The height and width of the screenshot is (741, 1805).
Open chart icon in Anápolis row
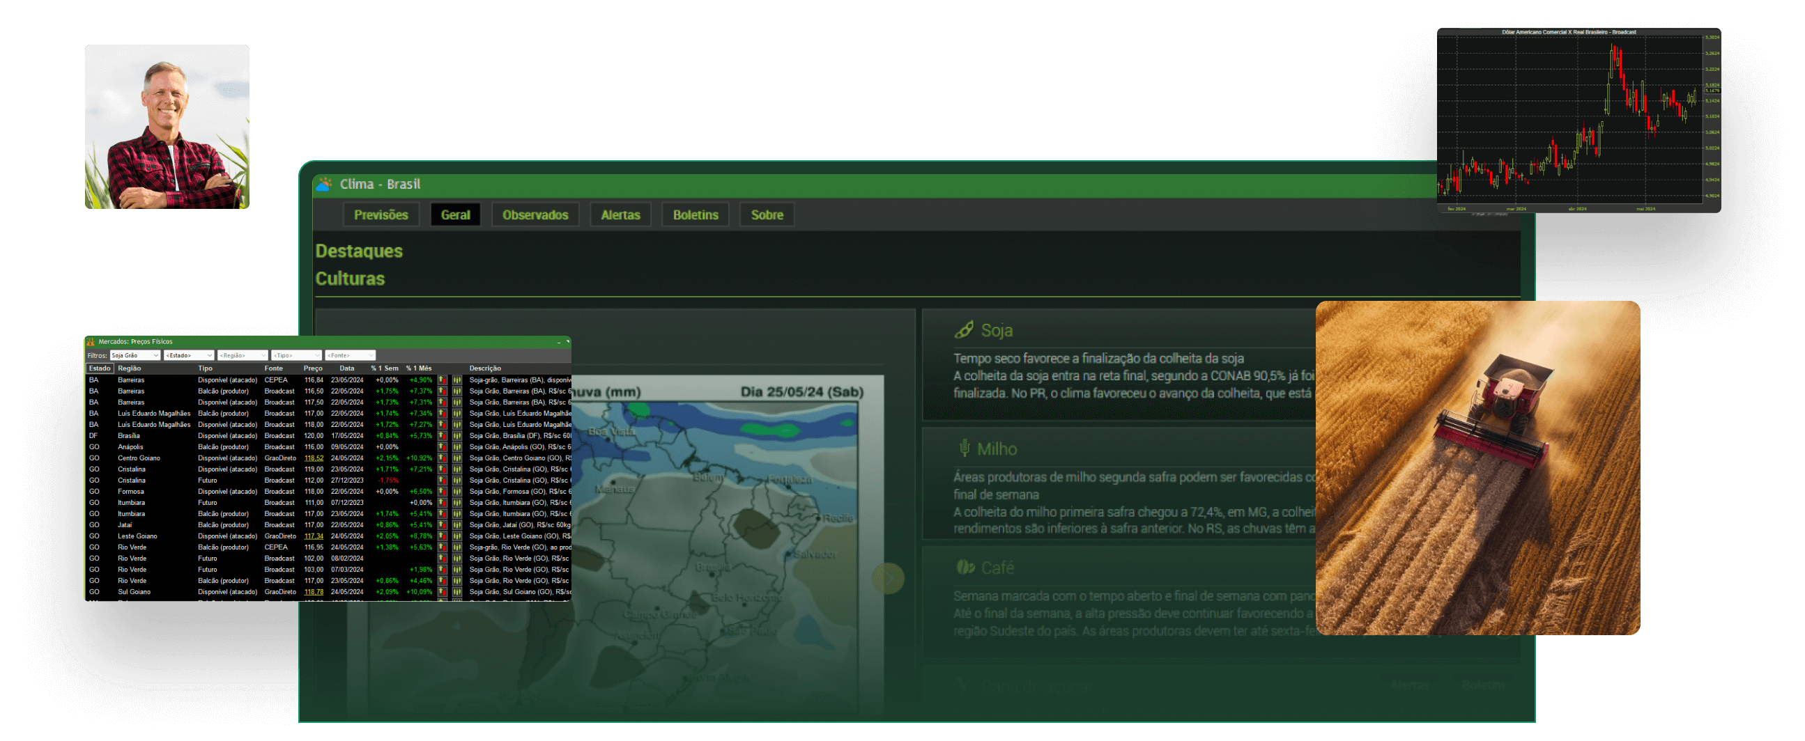[457, 447]
